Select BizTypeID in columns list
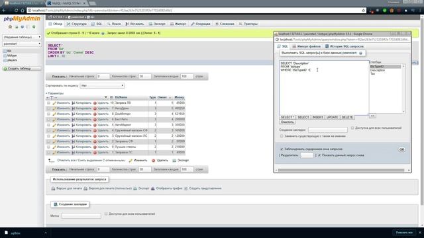This screenshot has height=238, width=424. (x=385, y=66)
